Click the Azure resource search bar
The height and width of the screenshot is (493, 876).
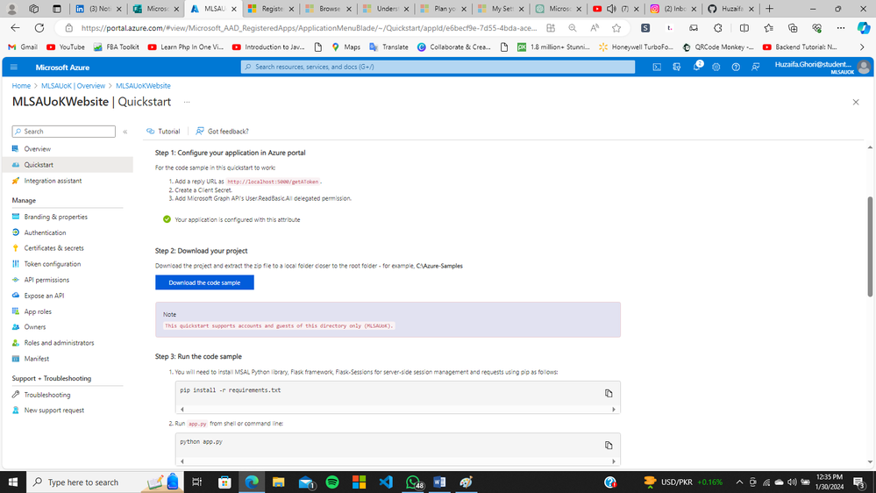(x=438, y=67)
